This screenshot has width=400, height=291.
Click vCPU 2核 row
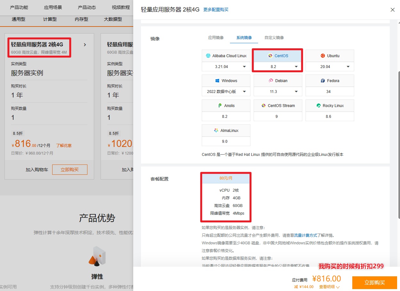click(229, 190)
